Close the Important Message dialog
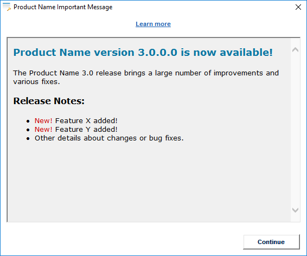This screenshot has width=307, height=256. 298,7
